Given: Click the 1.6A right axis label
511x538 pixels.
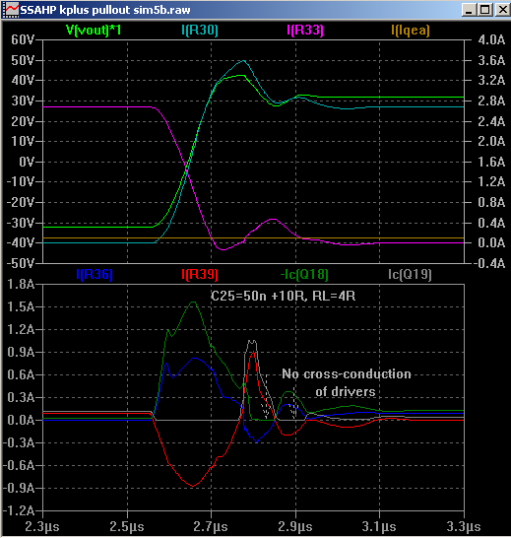Looking at the screenshot, I should [x=491, y=162].
